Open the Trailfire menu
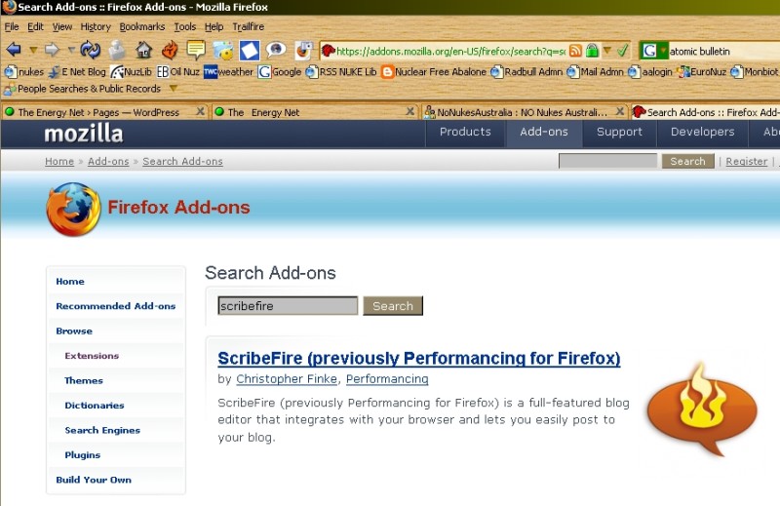Viewport: 780px width, 506px height. (249, 26)
